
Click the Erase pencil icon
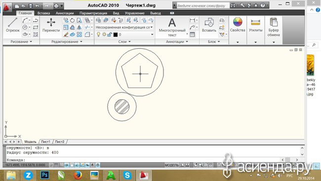(x=66, y=35)
